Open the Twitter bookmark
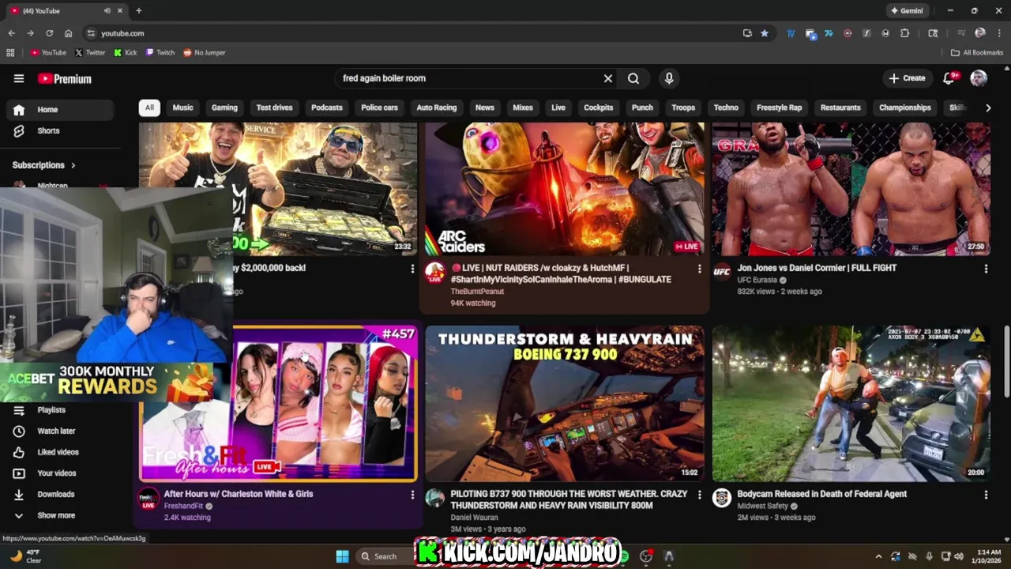Viewport: 1011px width, 569px height. click(90, 53)
